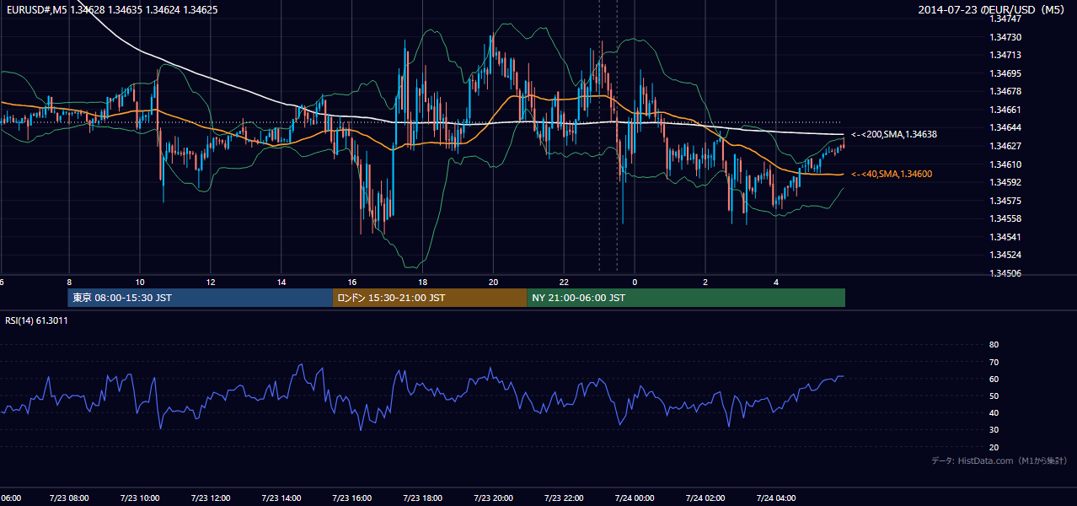Click the '<-<40,SMA,1.34600' moving average label

(891, 174)
